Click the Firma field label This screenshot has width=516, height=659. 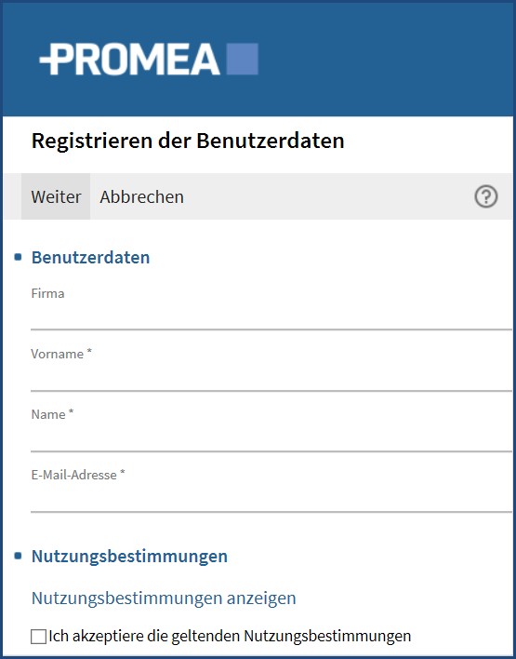[47, 293]
